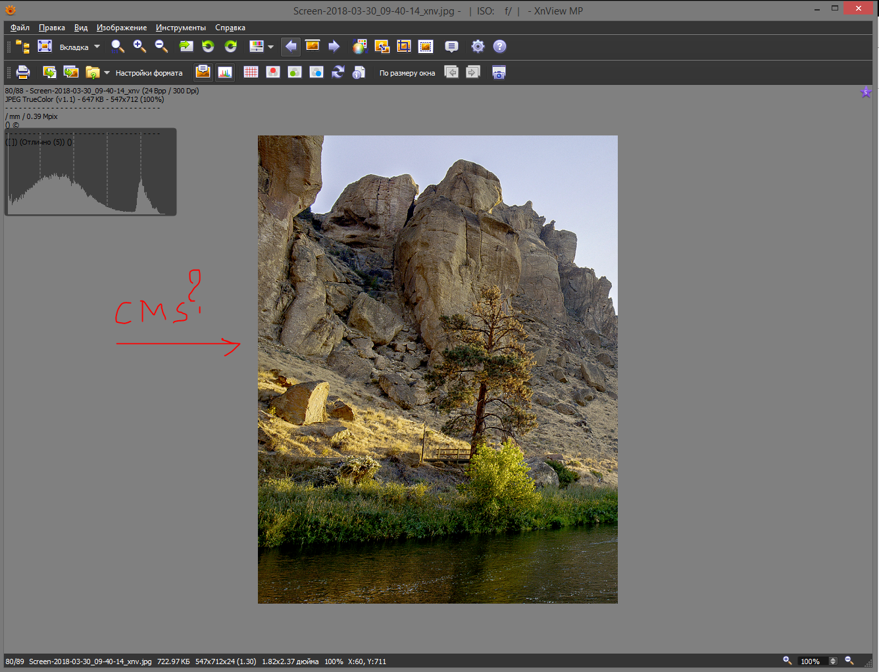Click the Настройки формата button

click(x=149, y=73)
